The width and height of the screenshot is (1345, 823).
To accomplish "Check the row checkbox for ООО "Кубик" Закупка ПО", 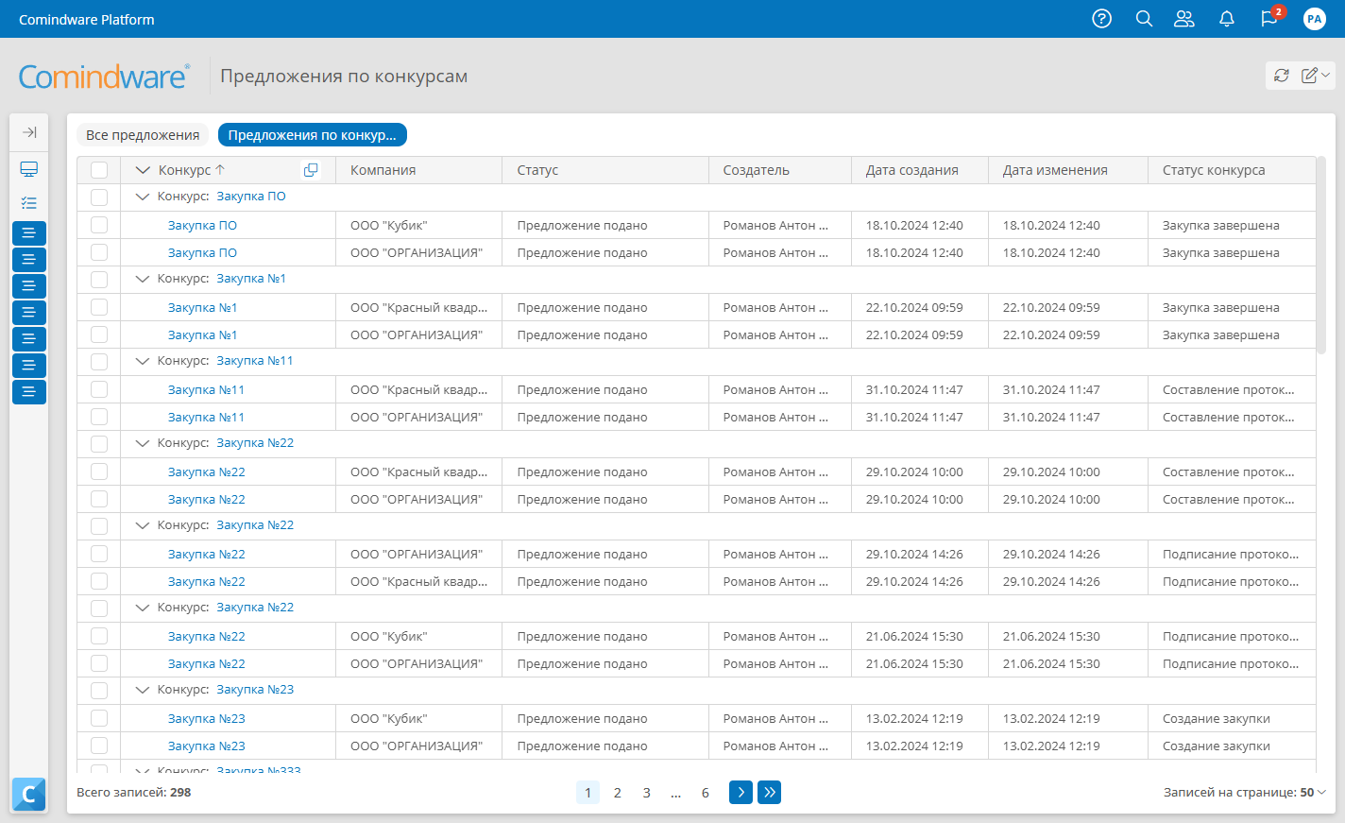I will tap(99, 225).
